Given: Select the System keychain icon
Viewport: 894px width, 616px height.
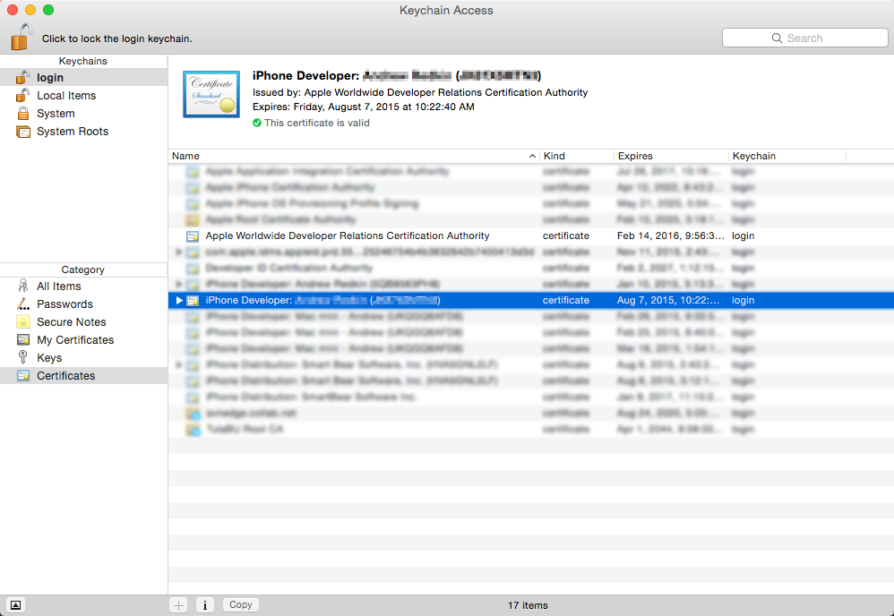Looking at the screenshot, I should pos(23,114).
